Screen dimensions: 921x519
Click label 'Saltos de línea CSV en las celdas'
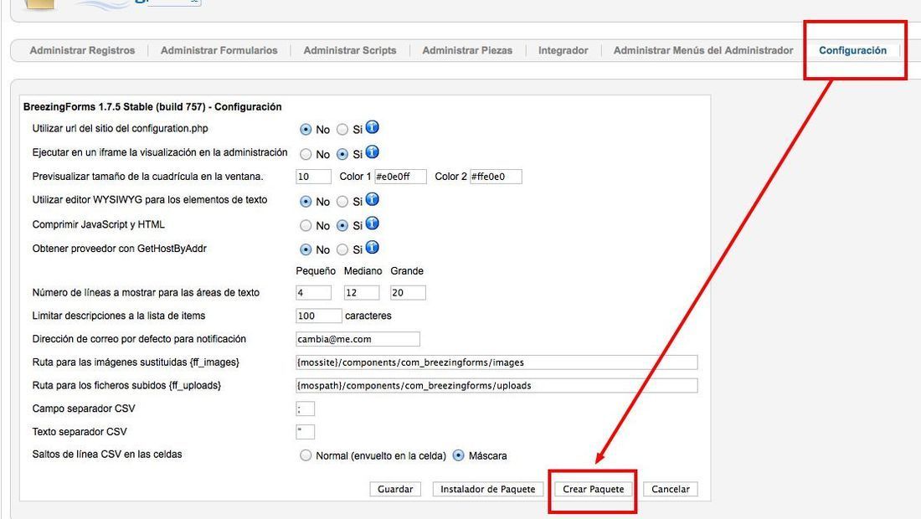[107, 455]
